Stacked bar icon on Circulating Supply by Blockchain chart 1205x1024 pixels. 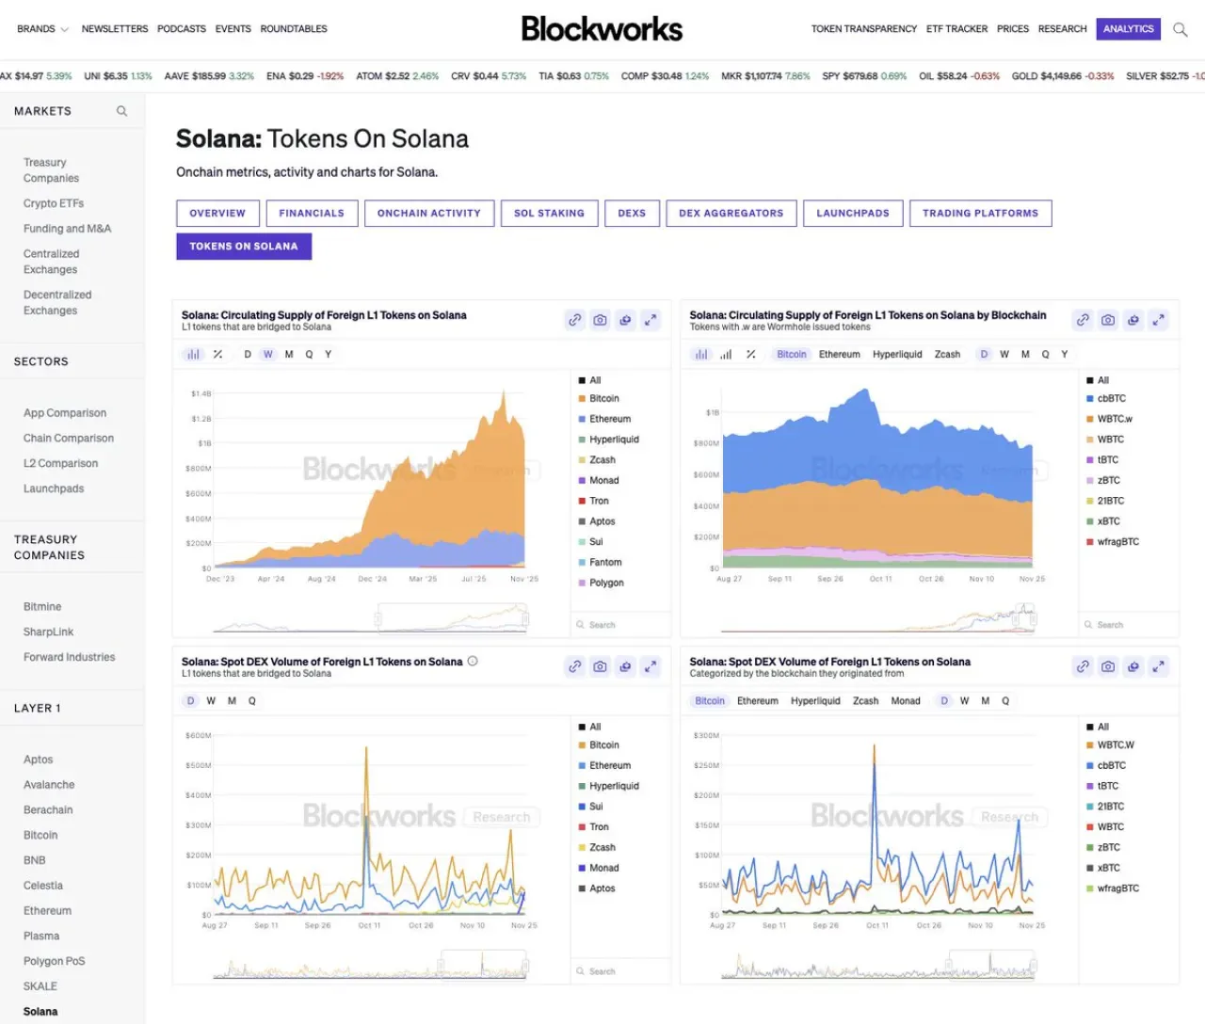701,355
